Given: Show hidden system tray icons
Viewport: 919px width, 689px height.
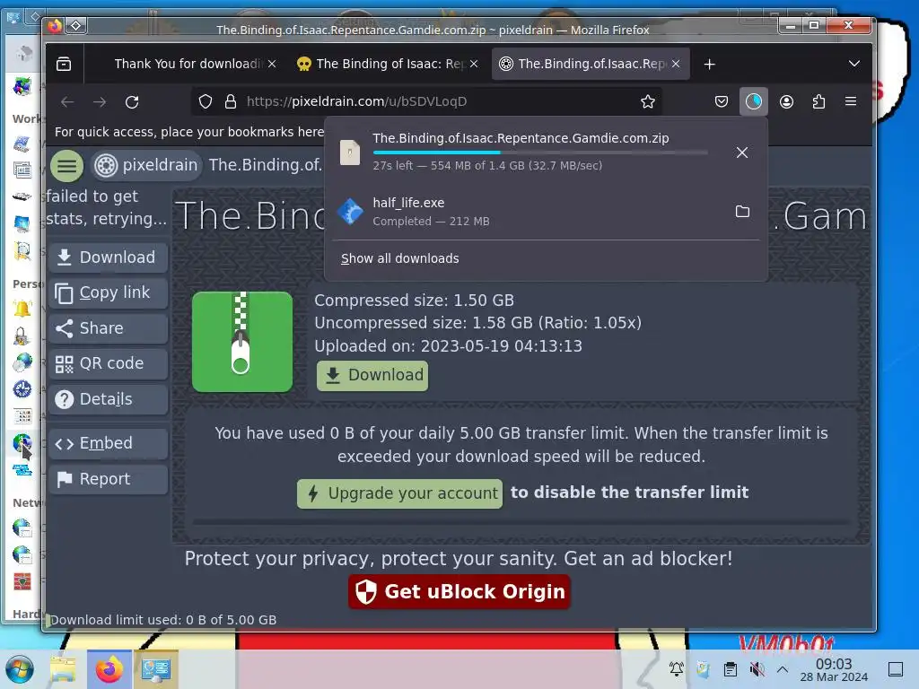Looking at the screenshot, I should [x=782, y=668].
